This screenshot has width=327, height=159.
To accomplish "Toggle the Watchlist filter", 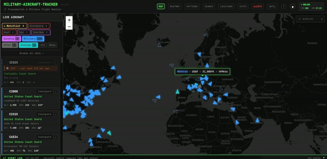I will tap(15, 26).
